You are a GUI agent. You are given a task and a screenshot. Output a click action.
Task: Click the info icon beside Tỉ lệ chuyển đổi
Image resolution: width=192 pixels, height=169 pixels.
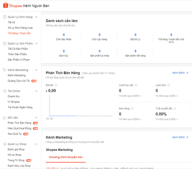pyautogui.click(x=175, y=109)
